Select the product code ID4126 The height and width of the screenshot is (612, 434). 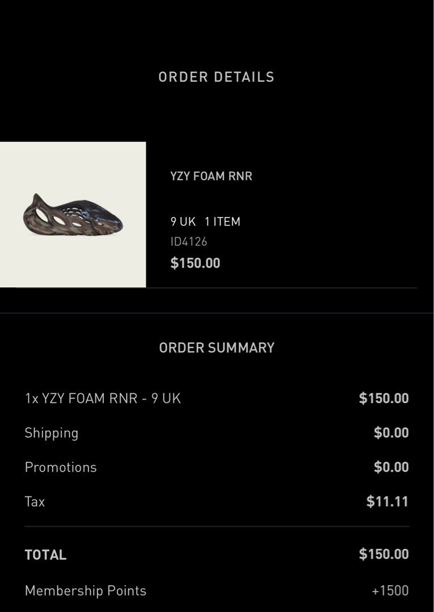189,241
